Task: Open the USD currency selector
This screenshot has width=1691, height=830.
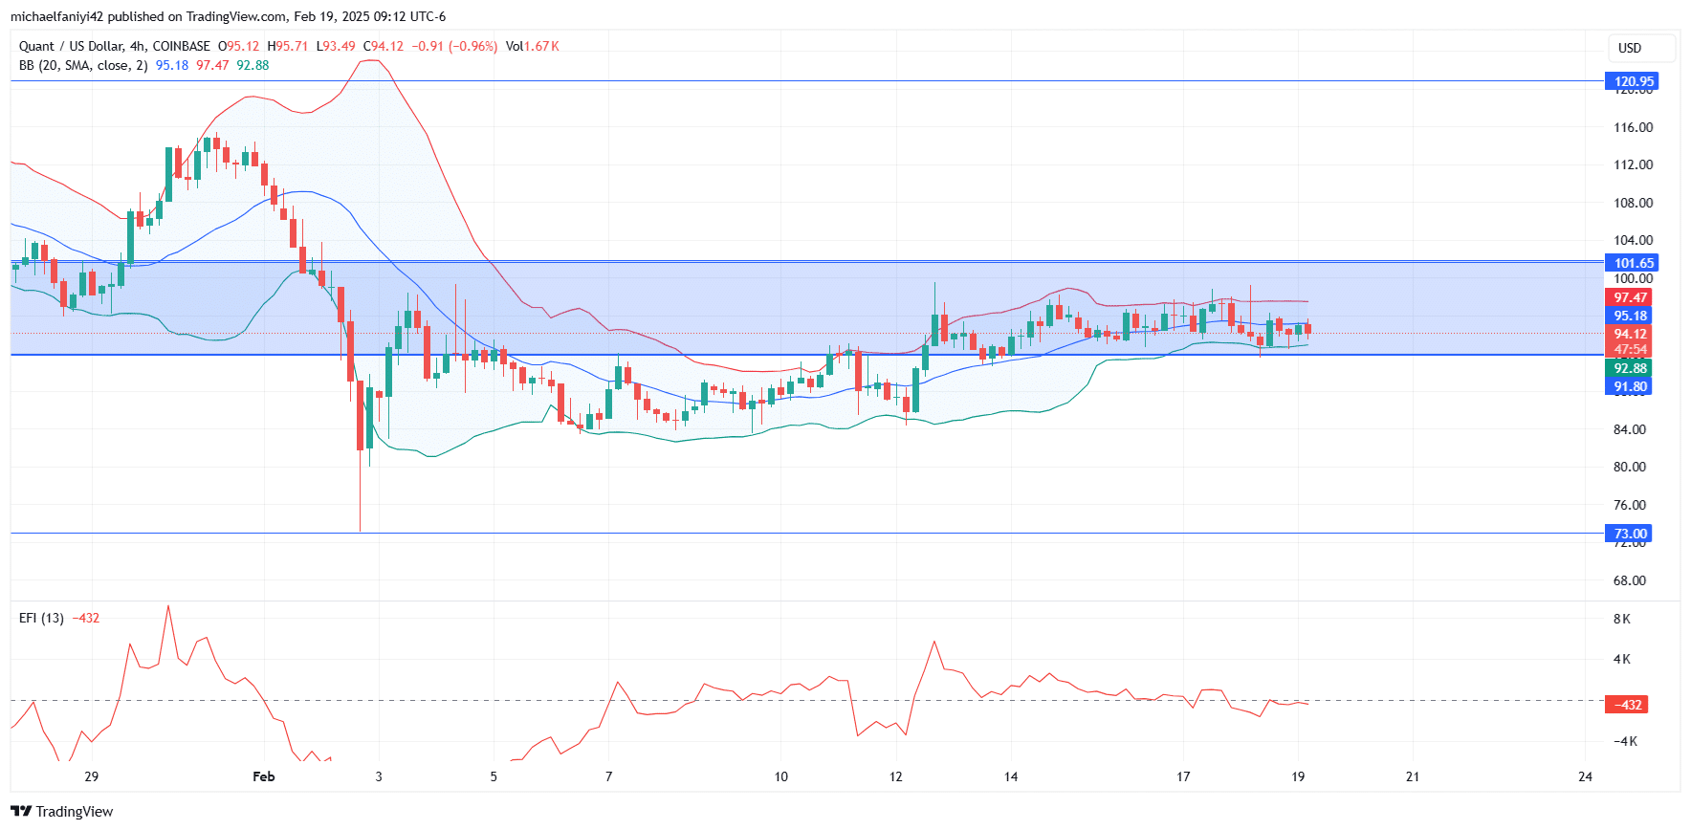Action: tap(1641, 48)
